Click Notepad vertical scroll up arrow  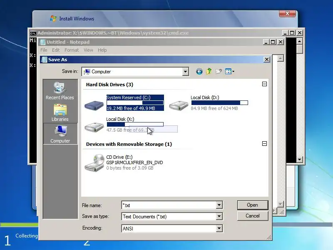pyautogui.click(x=280, y=58)
